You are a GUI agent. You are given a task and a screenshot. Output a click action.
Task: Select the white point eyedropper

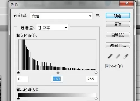pos(126,56)
